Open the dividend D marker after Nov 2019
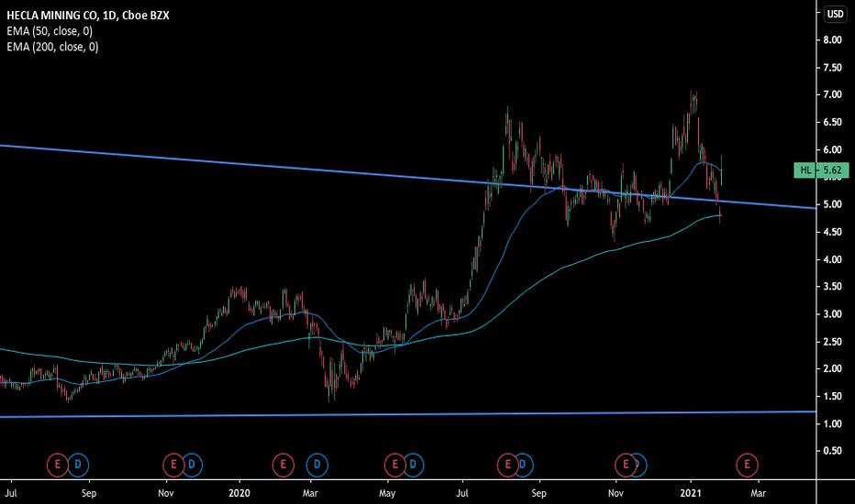The width and height of the screenshot is (855, 504). (192, 465)
